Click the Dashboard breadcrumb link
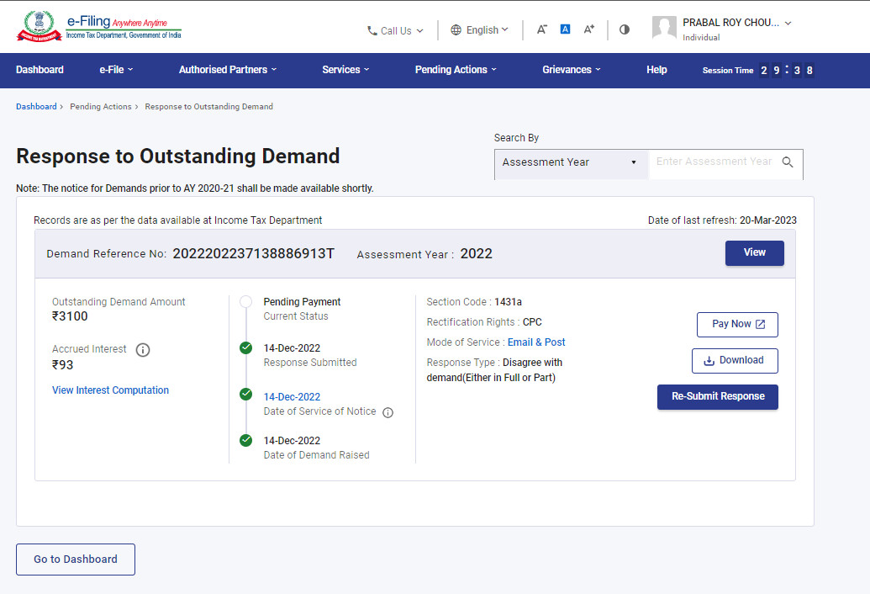Screen dimensions: 870x594 pyautogui.click(x=36, y=107)
